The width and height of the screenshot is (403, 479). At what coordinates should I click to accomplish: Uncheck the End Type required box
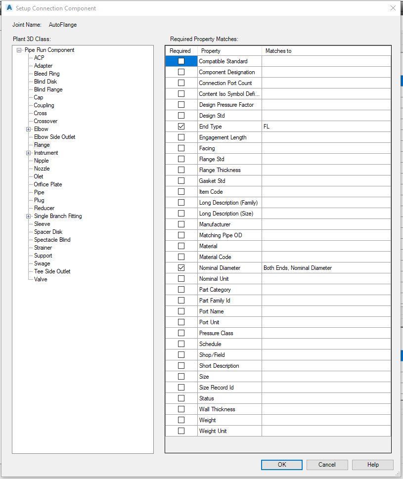point(181,126)
